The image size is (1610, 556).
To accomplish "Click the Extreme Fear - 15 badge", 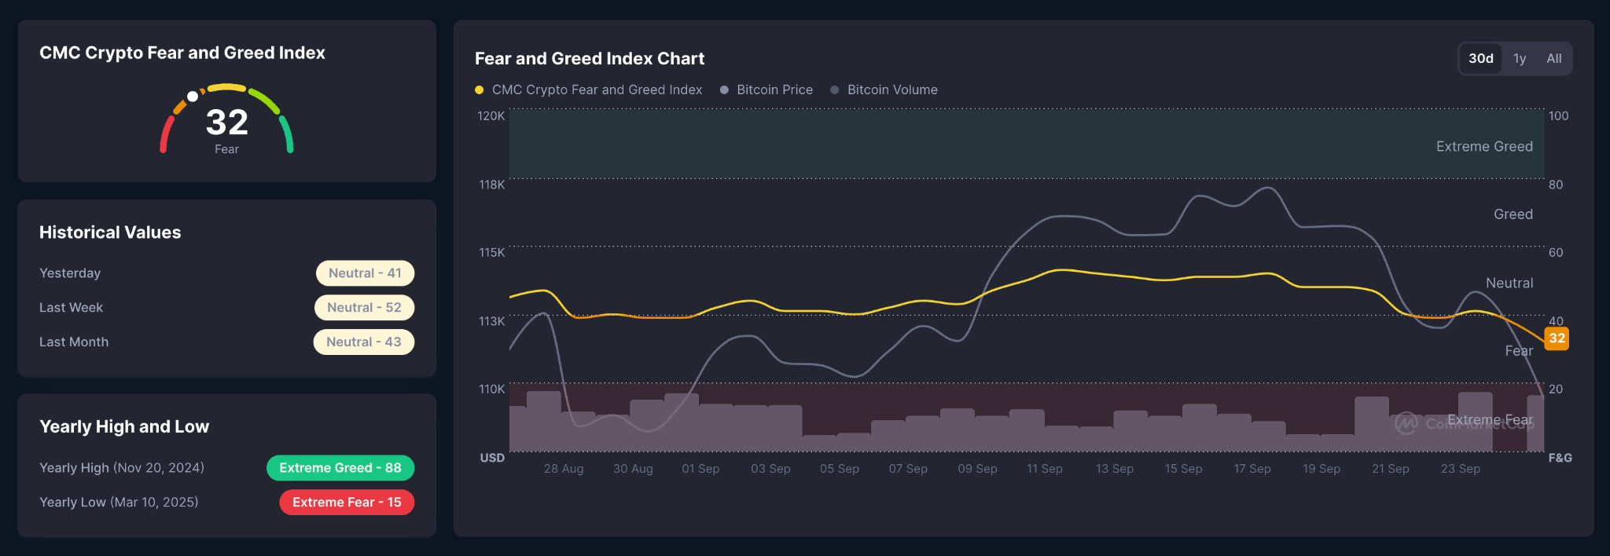I will coord(347,503).
